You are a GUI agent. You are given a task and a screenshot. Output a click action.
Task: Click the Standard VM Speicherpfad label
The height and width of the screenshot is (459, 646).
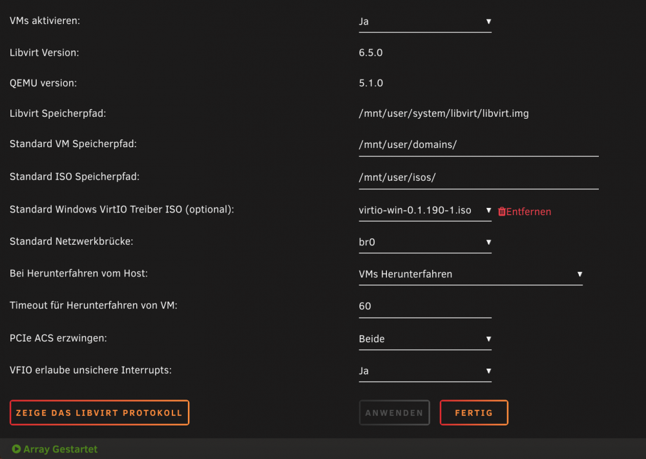(x=73, y=144)
